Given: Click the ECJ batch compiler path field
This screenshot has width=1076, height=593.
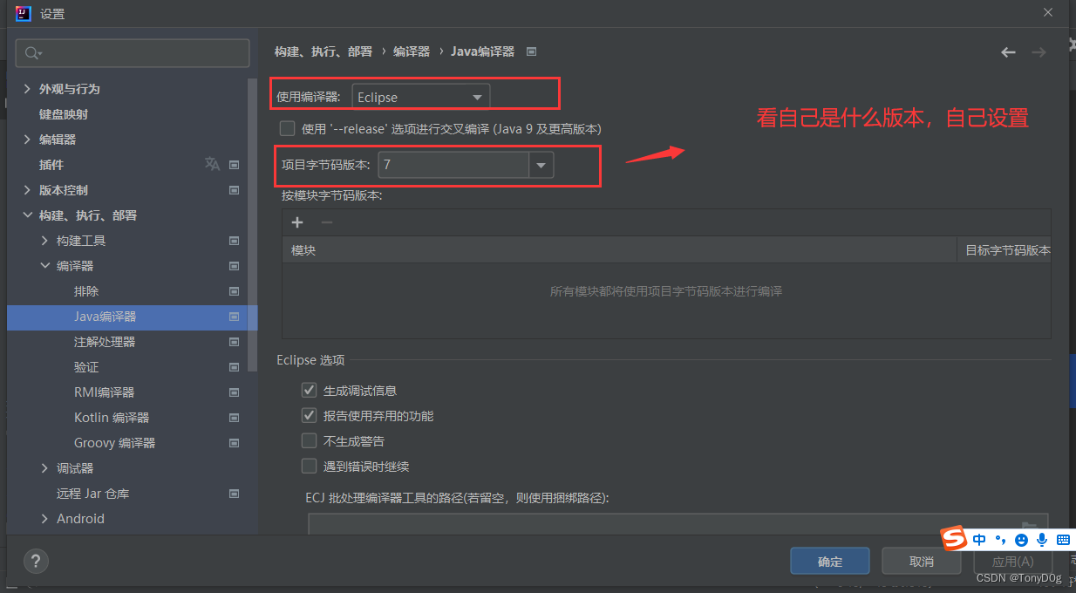Looking at the screenshot, I should [x=678, y=523].
